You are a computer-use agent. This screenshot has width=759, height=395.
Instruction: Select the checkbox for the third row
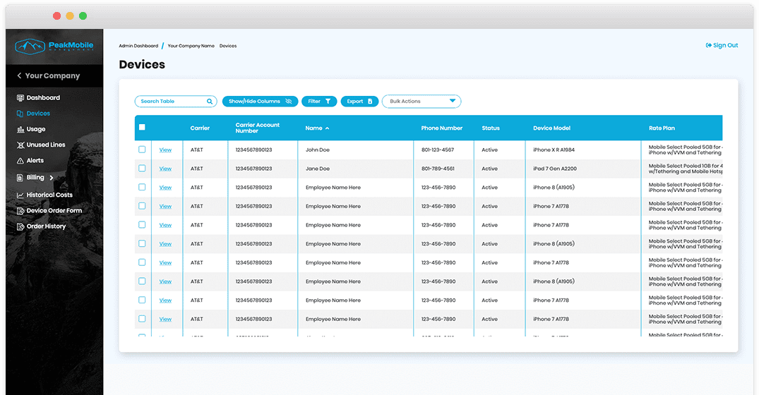(x=142, y=187)
